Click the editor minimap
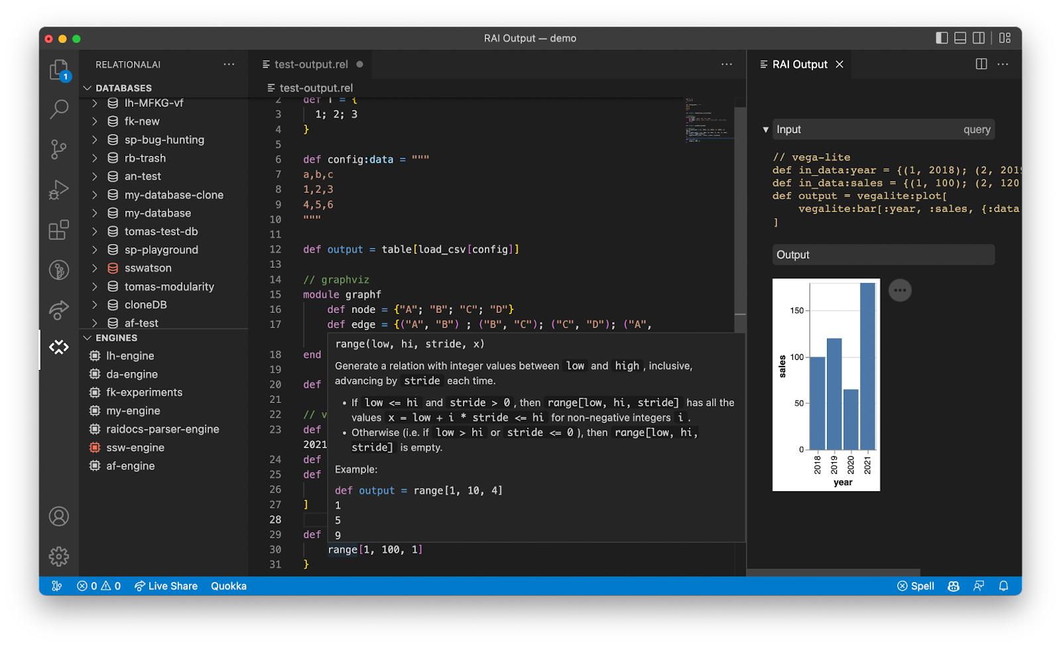 (x=708, y=119)
